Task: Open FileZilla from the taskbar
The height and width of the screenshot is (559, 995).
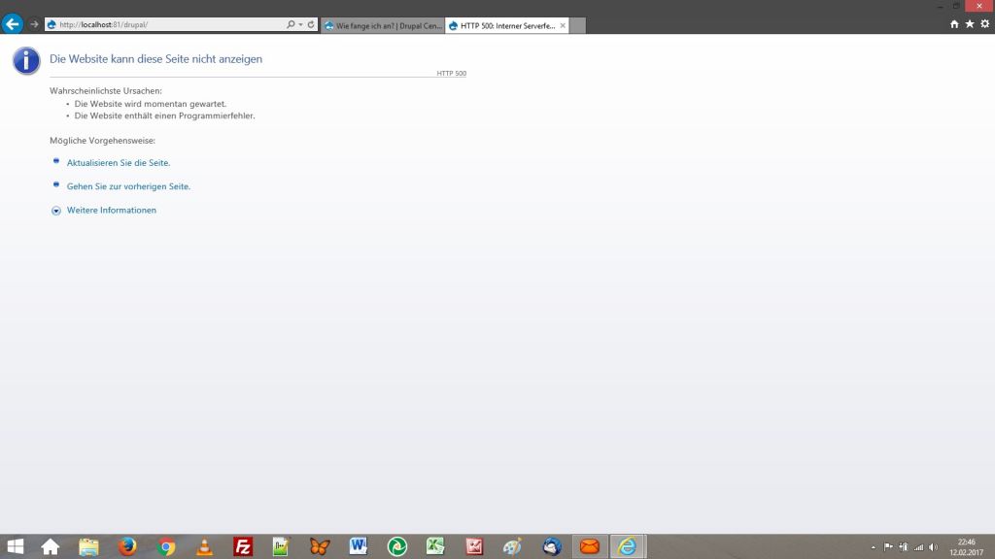Action: click(x=243, y=546)
